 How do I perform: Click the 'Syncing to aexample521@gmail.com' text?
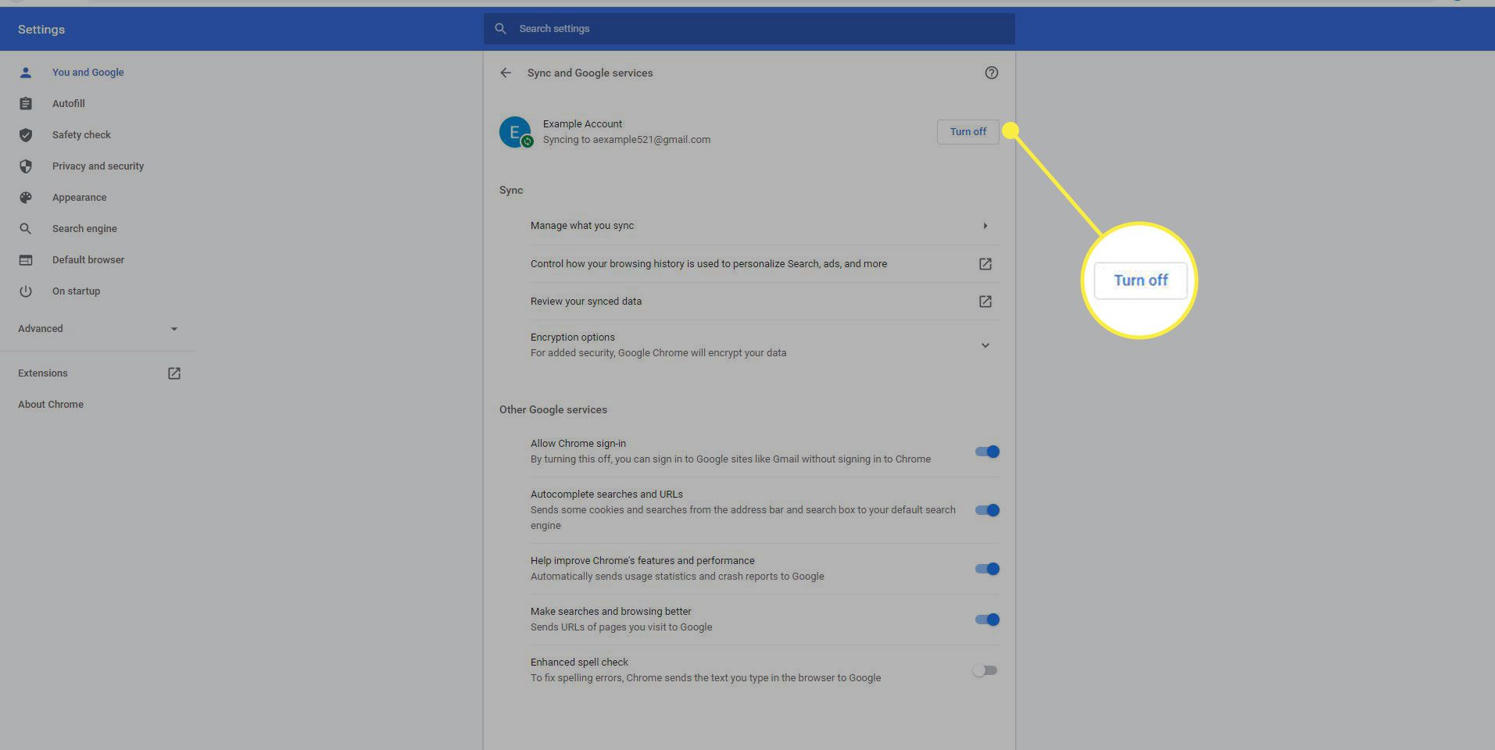(627, 140)
